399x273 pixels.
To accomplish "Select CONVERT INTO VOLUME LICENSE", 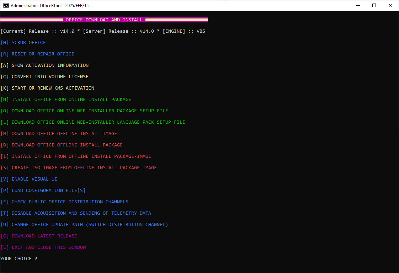I will (x=50, y=77).
